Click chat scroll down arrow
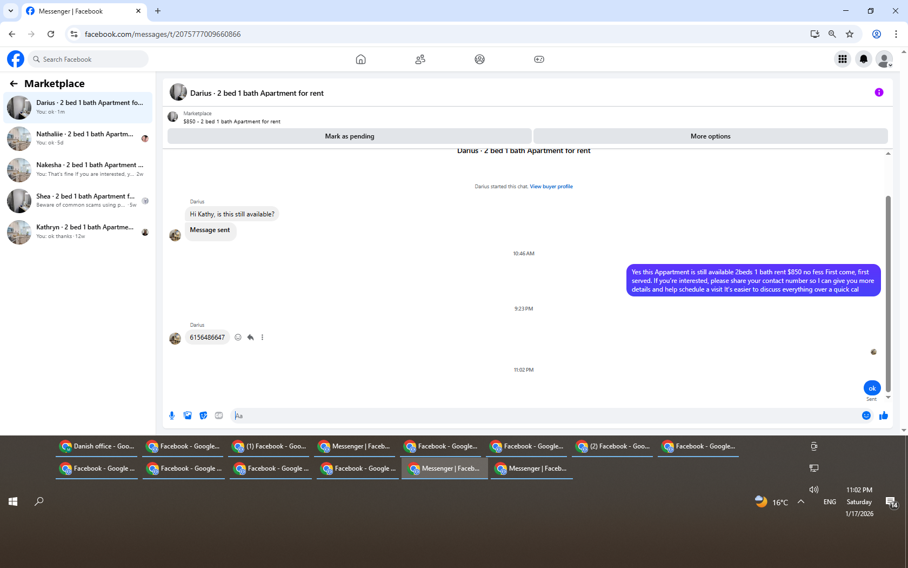This screenshot has width=908, height=568. 888,398
